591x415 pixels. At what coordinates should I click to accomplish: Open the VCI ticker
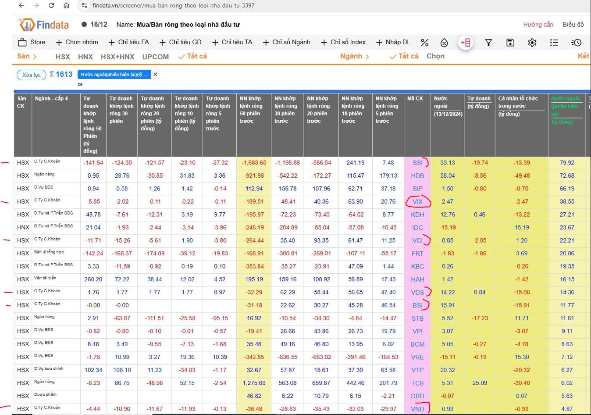click(417, 240)
